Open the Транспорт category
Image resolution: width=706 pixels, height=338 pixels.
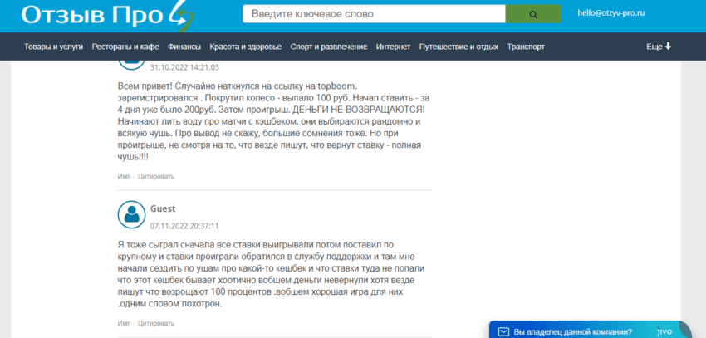tap(526, 47)
